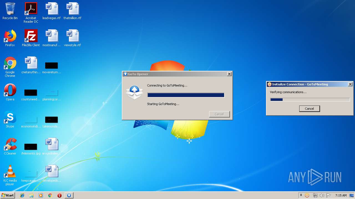This screenshot has width=355, height=199.
Task: Open the taskbar clock showing 7:15 AM
Action: pos(341,195)
